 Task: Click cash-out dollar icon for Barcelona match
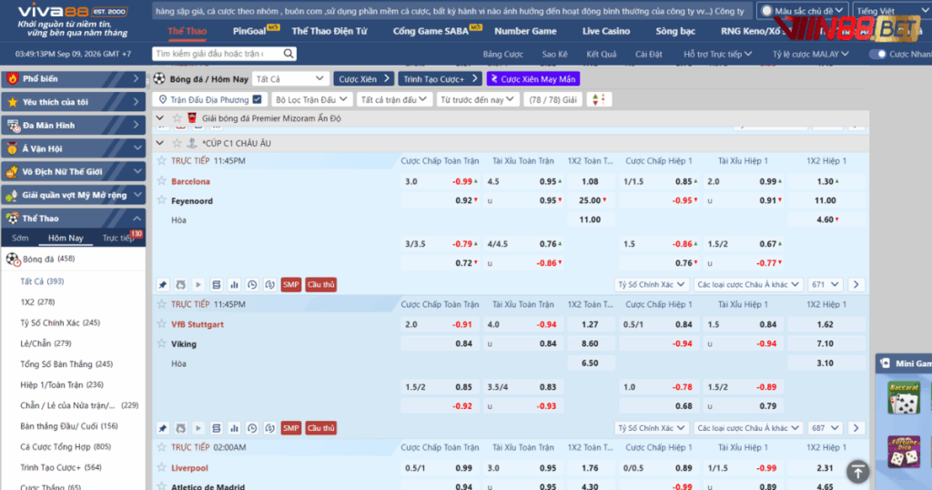269,285
